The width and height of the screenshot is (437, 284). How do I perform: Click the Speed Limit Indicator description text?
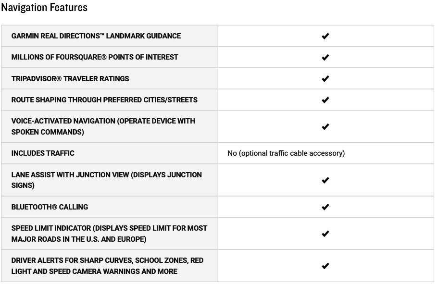(109, 234)
